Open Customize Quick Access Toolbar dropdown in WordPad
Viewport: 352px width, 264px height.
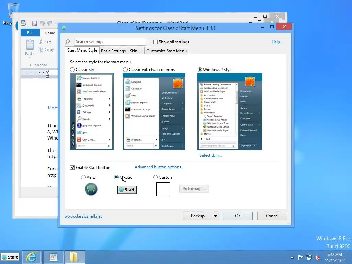56,23
